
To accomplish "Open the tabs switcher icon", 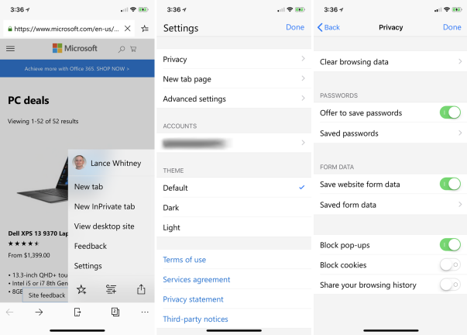I will (115, 312).
